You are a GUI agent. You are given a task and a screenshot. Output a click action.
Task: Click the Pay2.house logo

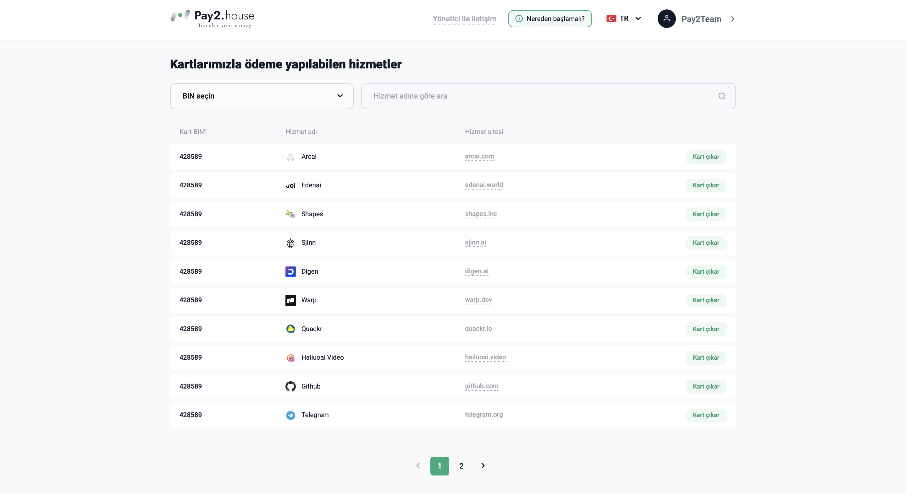point(213,19)
